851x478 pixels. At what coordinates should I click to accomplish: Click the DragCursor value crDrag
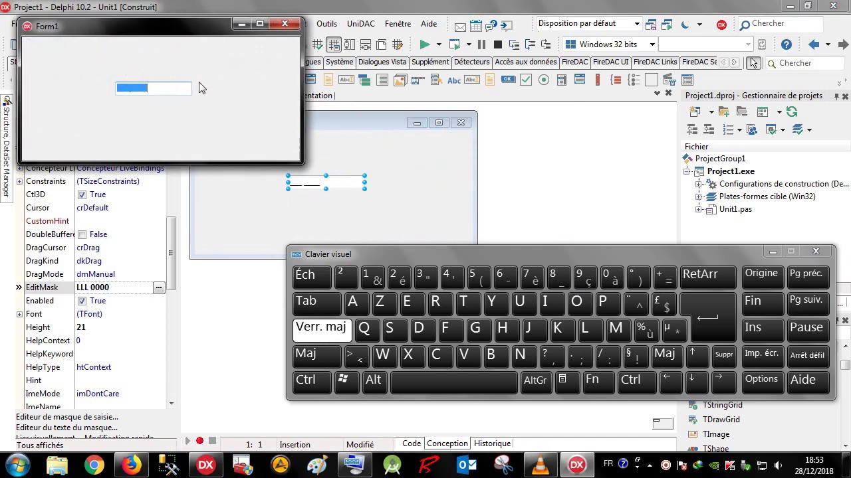coord(88,248)
